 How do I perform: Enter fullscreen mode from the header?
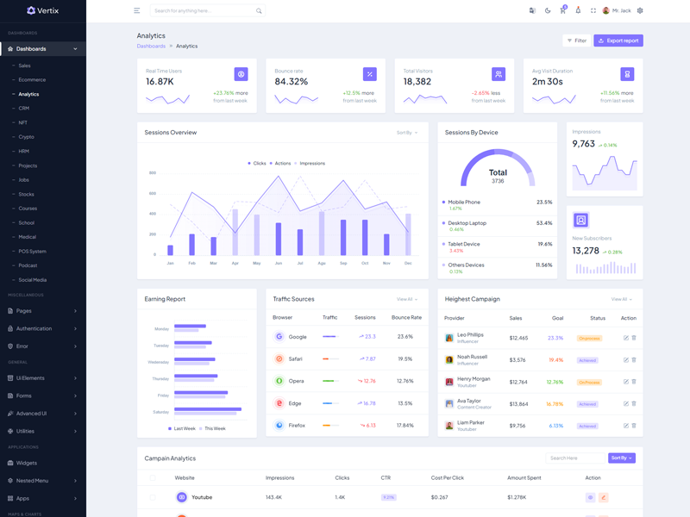tap(593, 11)
